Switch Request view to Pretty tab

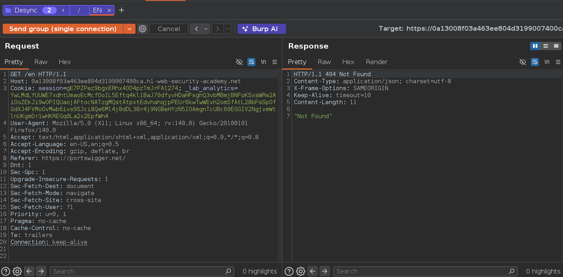(x=14, y=62)
